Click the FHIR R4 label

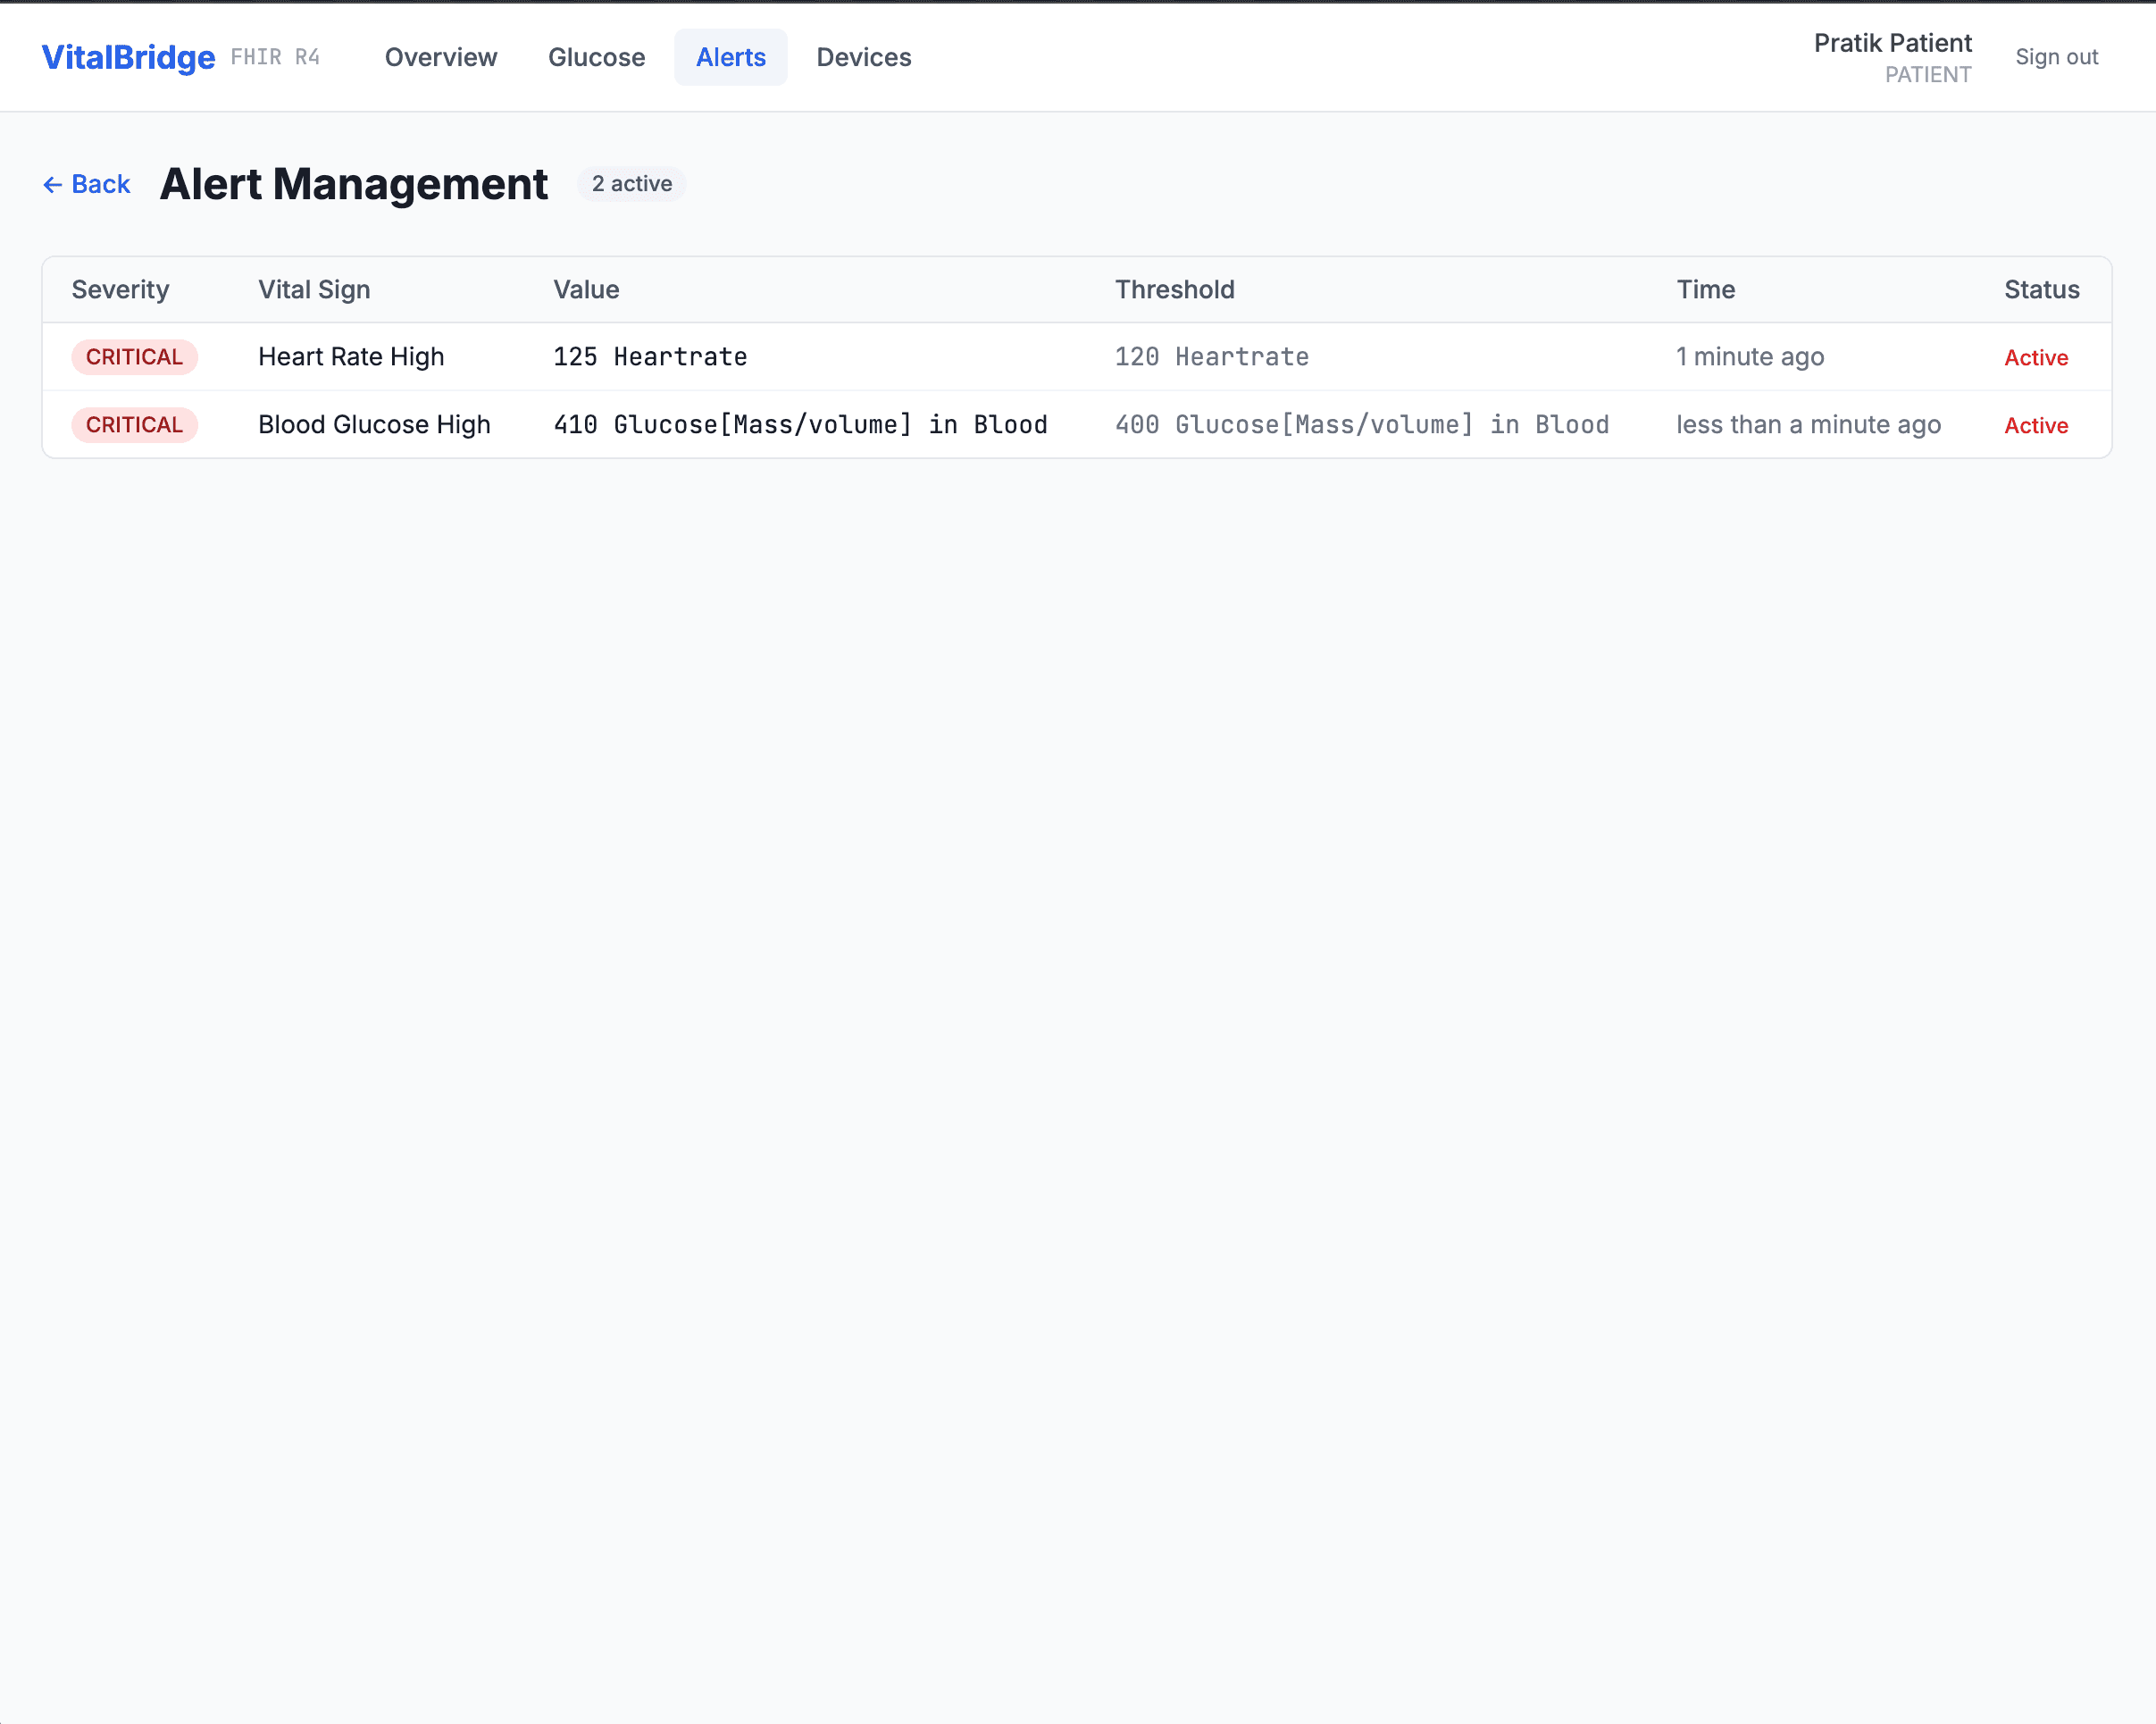[275, 57]
